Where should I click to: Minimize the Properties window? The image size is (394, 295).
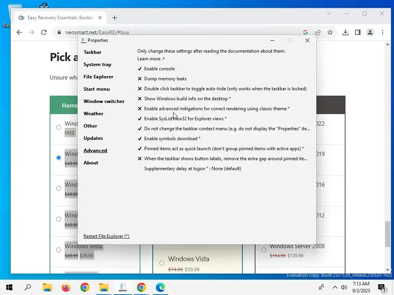pyautogui.click(x=272, y=40)
